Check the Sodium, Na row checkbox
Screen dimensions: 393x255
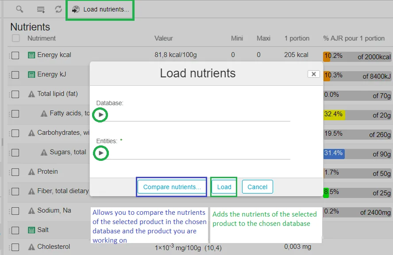click(15, 211)
